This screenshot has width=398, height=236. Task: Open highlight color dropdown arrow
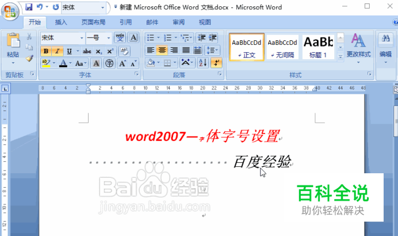point(54,63)
